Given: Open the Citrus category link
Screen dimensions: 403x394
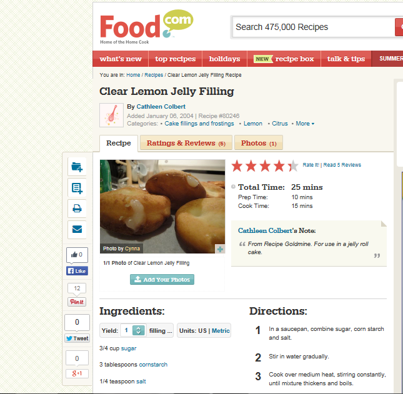Looking at the screenshot, I should (280, 124).
